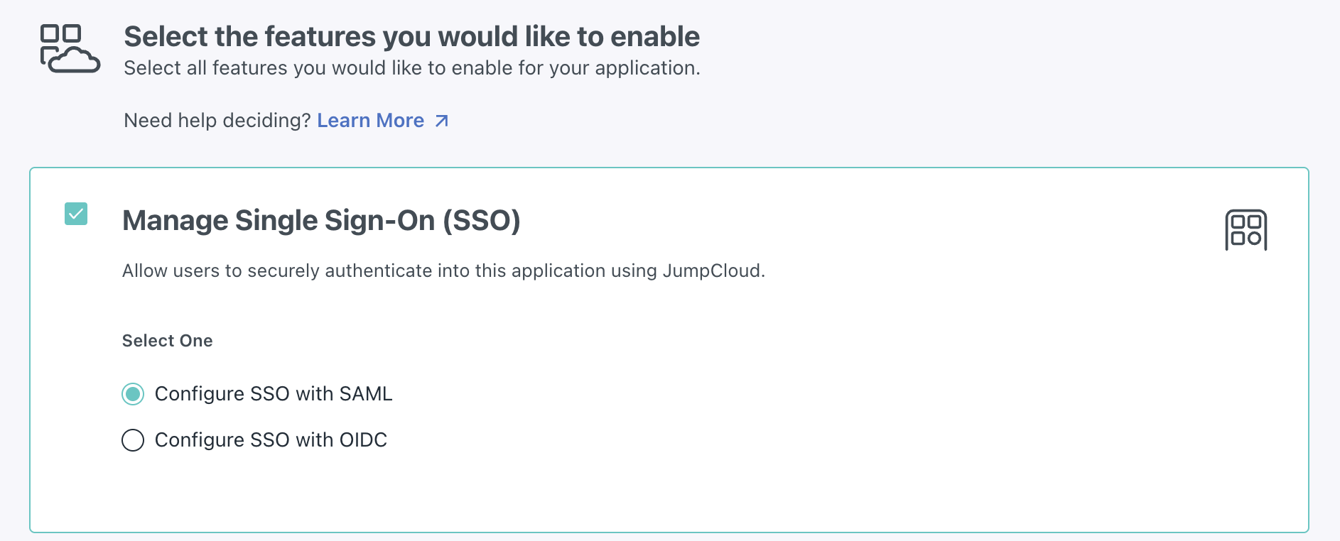Click the SSO app grid icon
1340x541 pixels.
tap(1246, 230)
